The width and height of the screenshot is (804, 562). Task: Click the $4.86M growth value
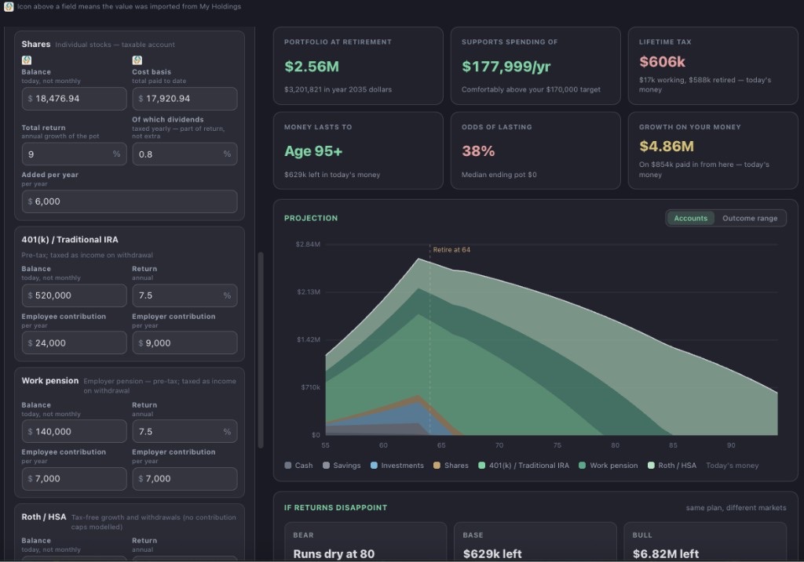coord(666,147)
